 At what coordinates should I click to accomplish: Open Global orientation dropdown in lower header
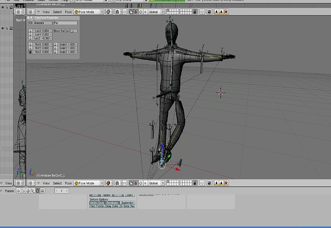[x=156, y=183]
